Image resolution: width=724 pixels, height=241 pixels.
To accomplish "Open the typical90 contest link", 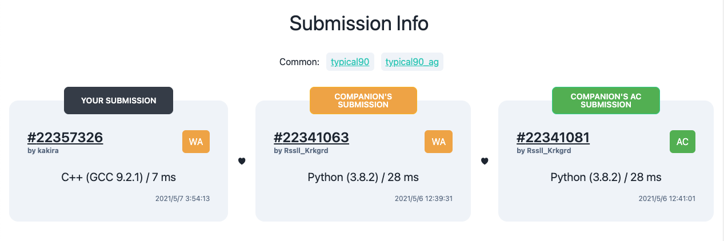I will (350, 62).
